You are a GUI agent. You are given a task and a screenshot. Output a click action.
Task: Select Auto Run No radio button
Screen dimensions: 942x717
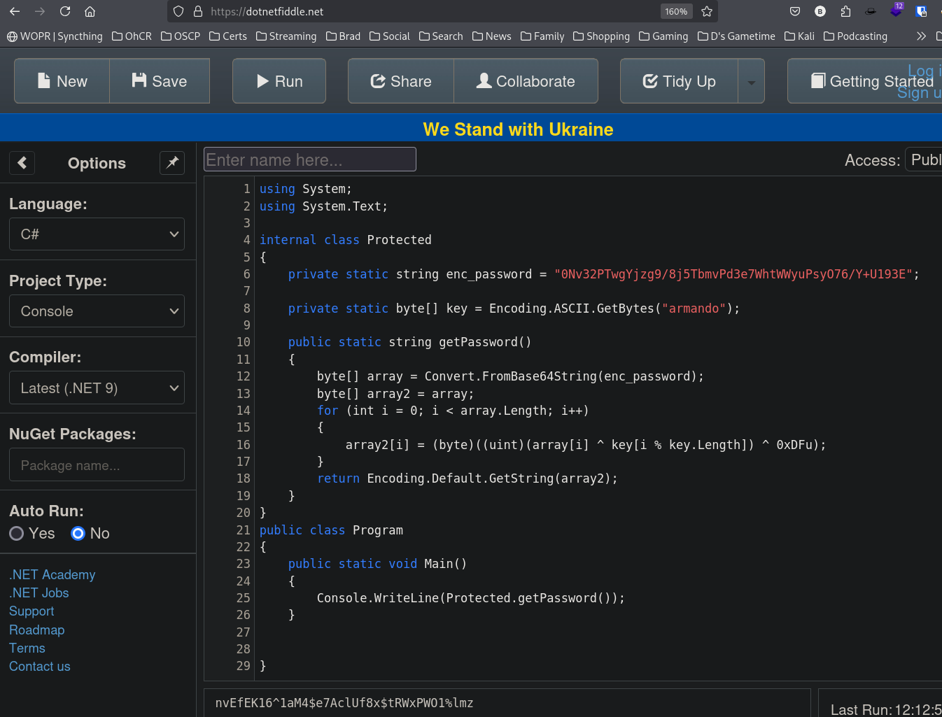click(78, 534)
